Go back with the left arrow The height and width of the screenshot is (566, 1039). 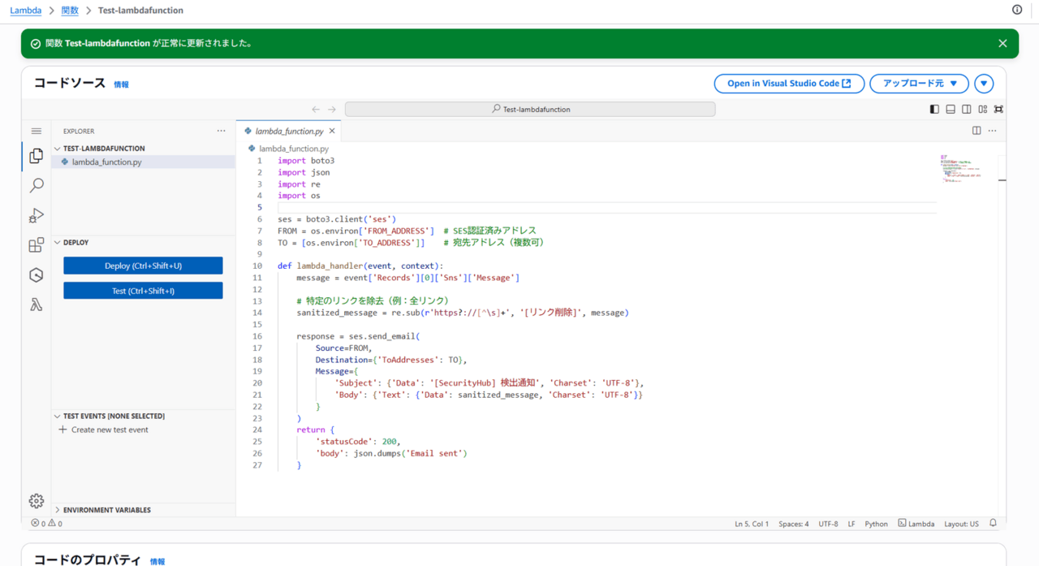pos(316,109)
